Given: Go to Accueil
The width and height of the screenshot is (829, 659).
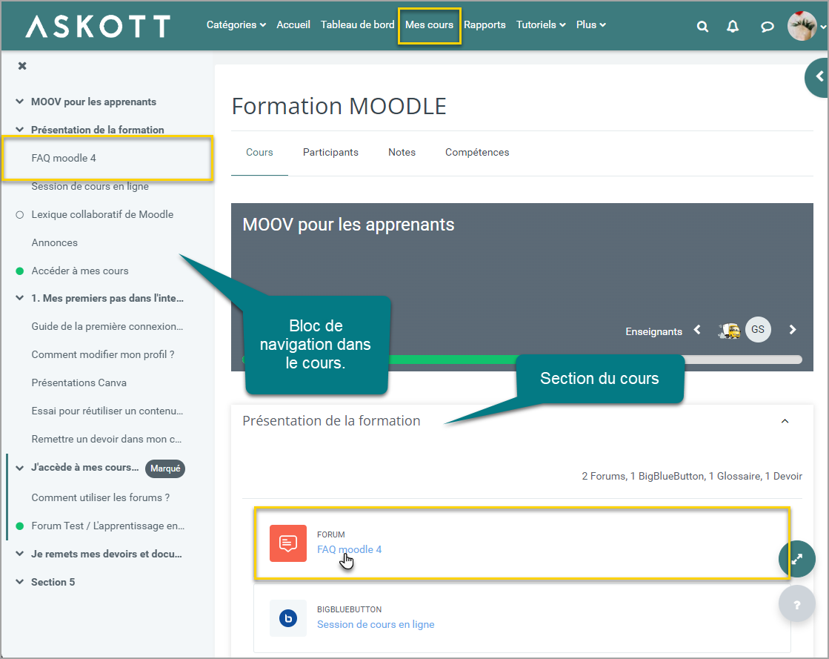Looking at the screenshot, I should (x=293, y=25).
